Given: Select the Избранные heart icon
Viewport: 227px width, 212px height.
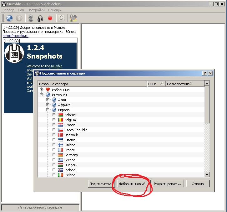Looking at the screenshot, I should [x=48, y=90].
